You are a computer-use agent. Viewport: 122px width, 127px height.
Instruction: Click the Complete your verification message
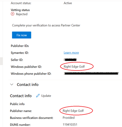point(46,25)
